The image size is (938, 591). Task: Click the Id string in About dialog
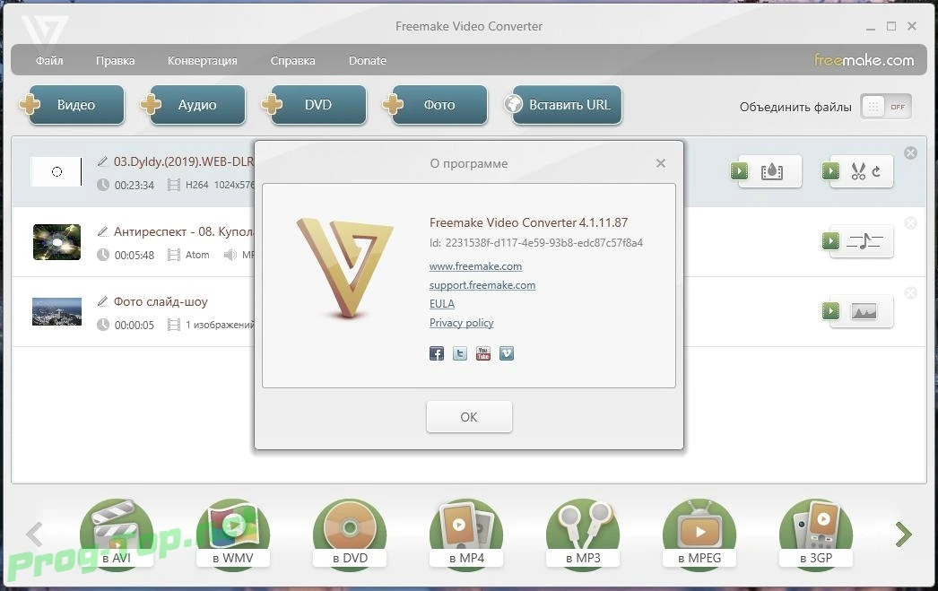tap(536, 243)
